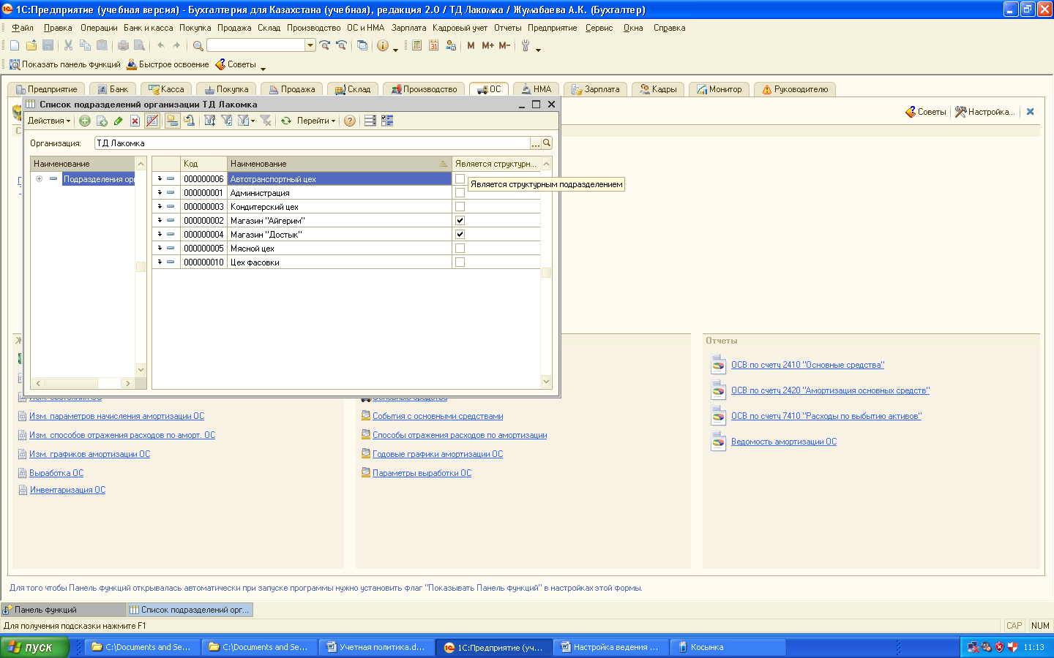
Task: Click the list settings icon right of Help
Action: point(370,121)
